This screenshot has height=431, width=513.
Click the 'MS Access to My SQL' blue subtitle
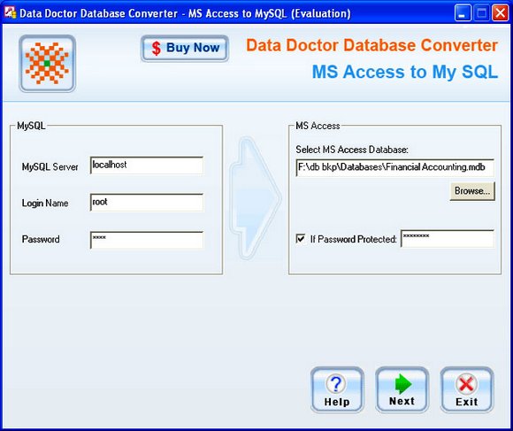coord(405,72)
